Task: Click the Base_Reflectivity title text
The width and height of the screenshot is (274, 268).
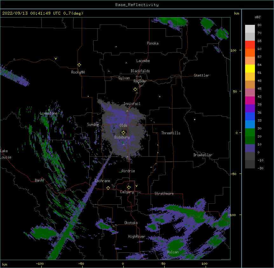Action: [137, 5]
